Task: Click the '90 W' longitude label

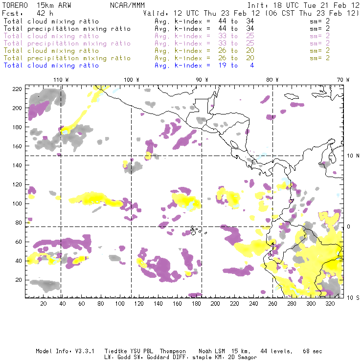Action: [x=202, y=80]
